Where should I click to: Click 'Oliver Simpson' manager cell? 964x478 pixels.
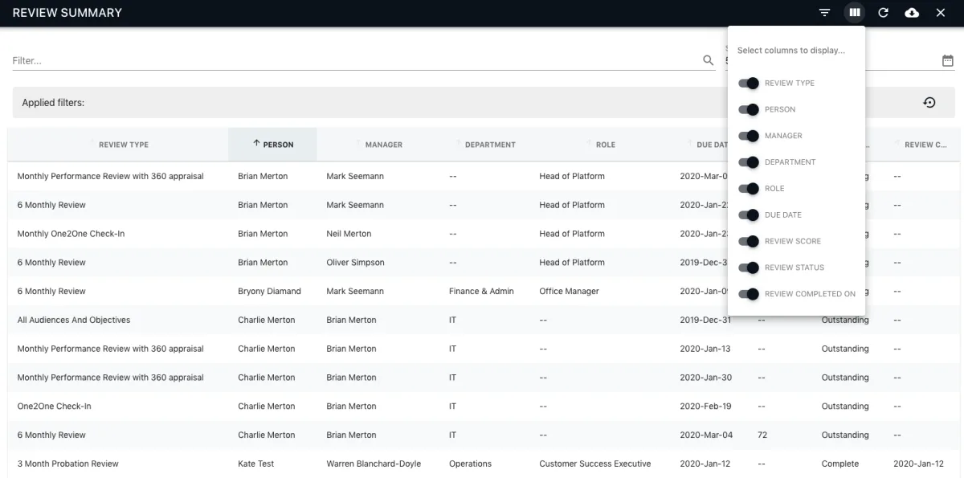coord(355,263)
